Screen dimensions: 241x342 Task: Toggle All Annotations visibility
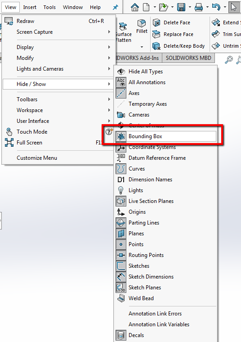click(x=166, y=82)
